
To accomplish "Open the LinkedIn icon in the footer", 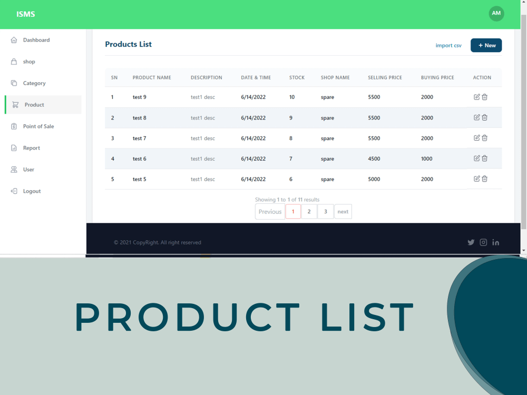I will [495, 242].
